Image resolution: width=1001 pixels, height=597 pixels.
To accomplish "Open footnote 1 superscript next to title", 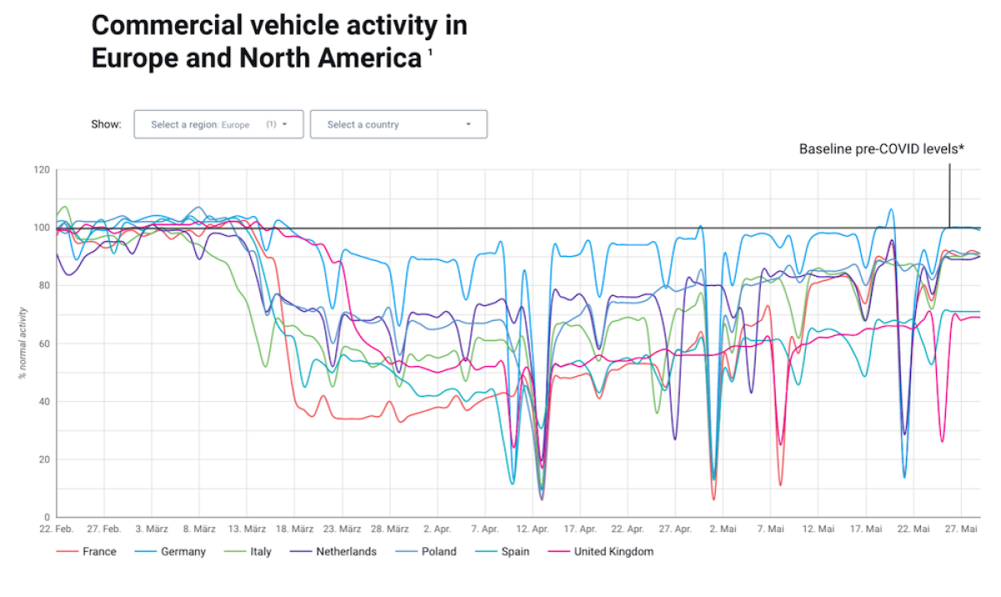I will click(x=430, y=54).
